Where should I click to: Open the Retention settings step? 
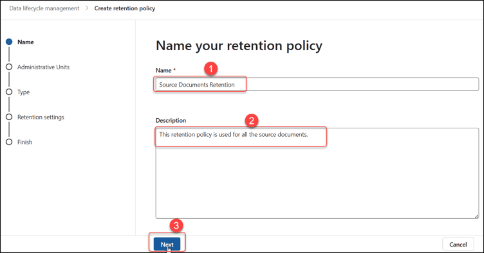[x=41, y=117]
